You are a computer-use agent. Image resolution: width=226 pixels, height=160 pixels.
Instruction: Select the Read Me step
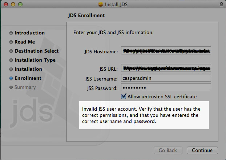click(x=25, y=42)
